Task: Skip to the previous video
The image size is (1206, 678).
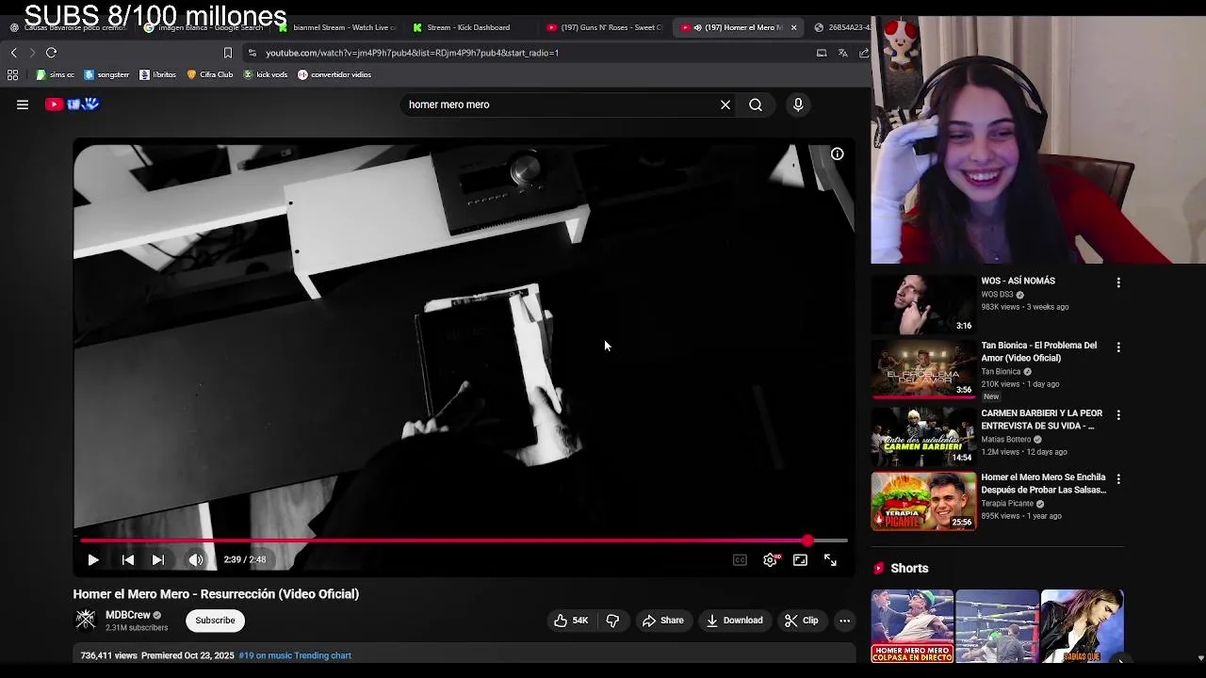Action: [x=128, y=559]
